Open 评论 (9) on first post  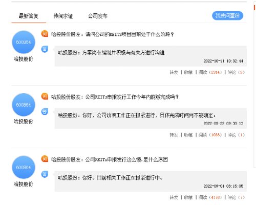click(237, 72)
